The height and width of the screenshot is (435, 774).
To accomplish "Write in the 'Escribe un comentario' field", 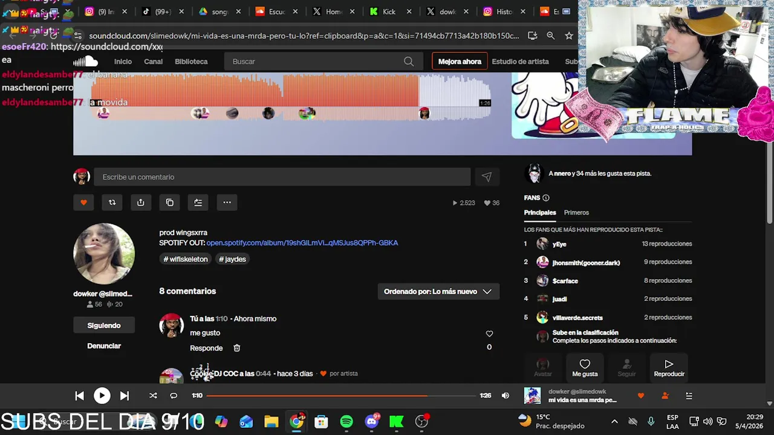I will (x=282, y=177).
